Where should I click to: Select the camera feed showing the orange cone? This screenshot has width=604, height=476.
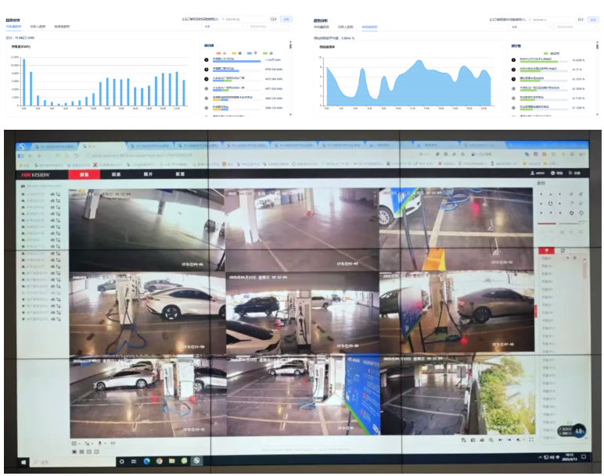coord(456,229)
